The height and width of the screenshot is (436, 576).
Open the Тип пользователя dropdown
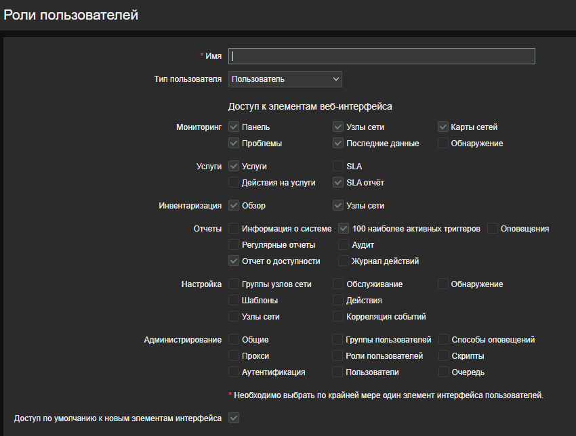coord(285,79)
